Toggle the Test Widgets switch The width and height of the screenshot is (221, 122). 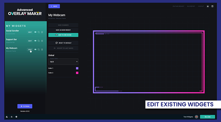[x=196, y=117]
